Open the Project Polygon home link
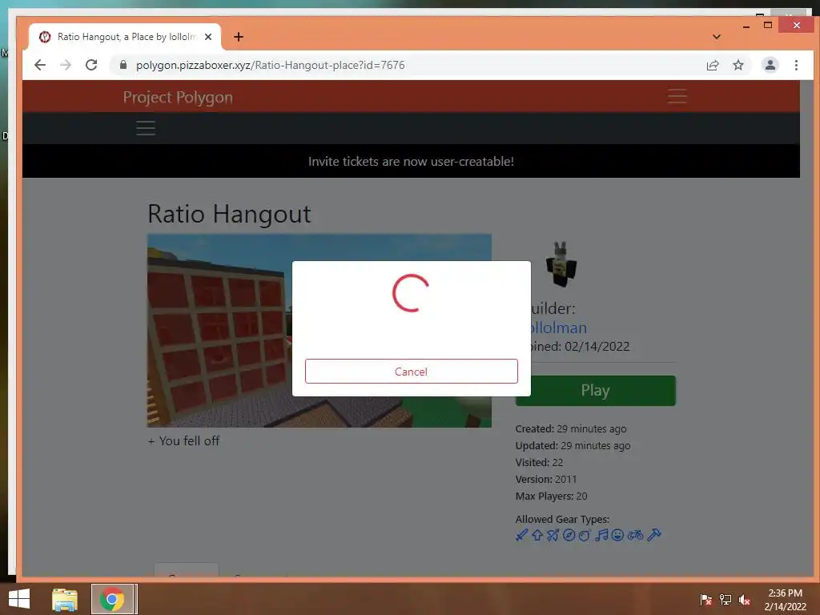The width and height of the screenshot is (820, 615). [x=178, y=97]
